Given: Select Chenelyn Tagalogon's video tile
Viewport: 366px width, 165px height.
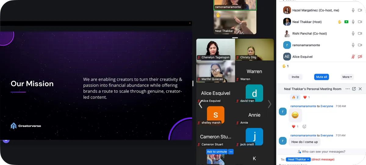Looking at the screenshot, I should [x=216, y=49].
